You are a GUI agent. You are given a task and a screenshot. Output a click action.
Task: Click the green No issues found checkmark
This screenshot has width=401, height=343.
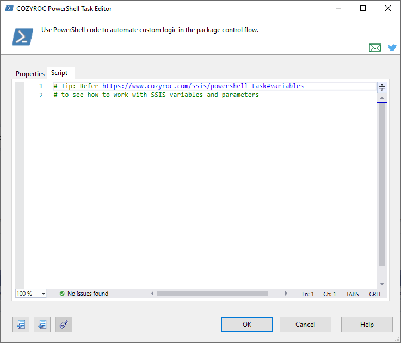(x=62, y=294)
